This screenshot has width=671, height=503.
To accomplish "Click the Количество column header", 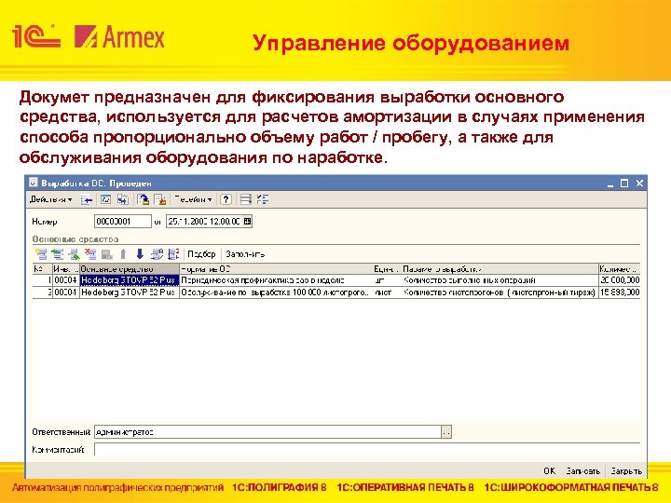I will [619, 269].
